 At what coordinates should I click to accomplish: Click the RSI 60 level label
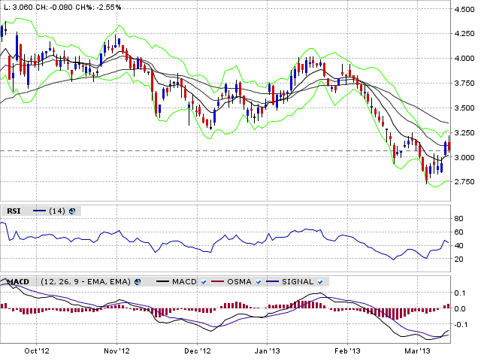coord(458,232)
